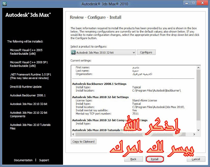Copy settings with Copy to Clipboard
This screenshot has width=210, height=167.
83,141
